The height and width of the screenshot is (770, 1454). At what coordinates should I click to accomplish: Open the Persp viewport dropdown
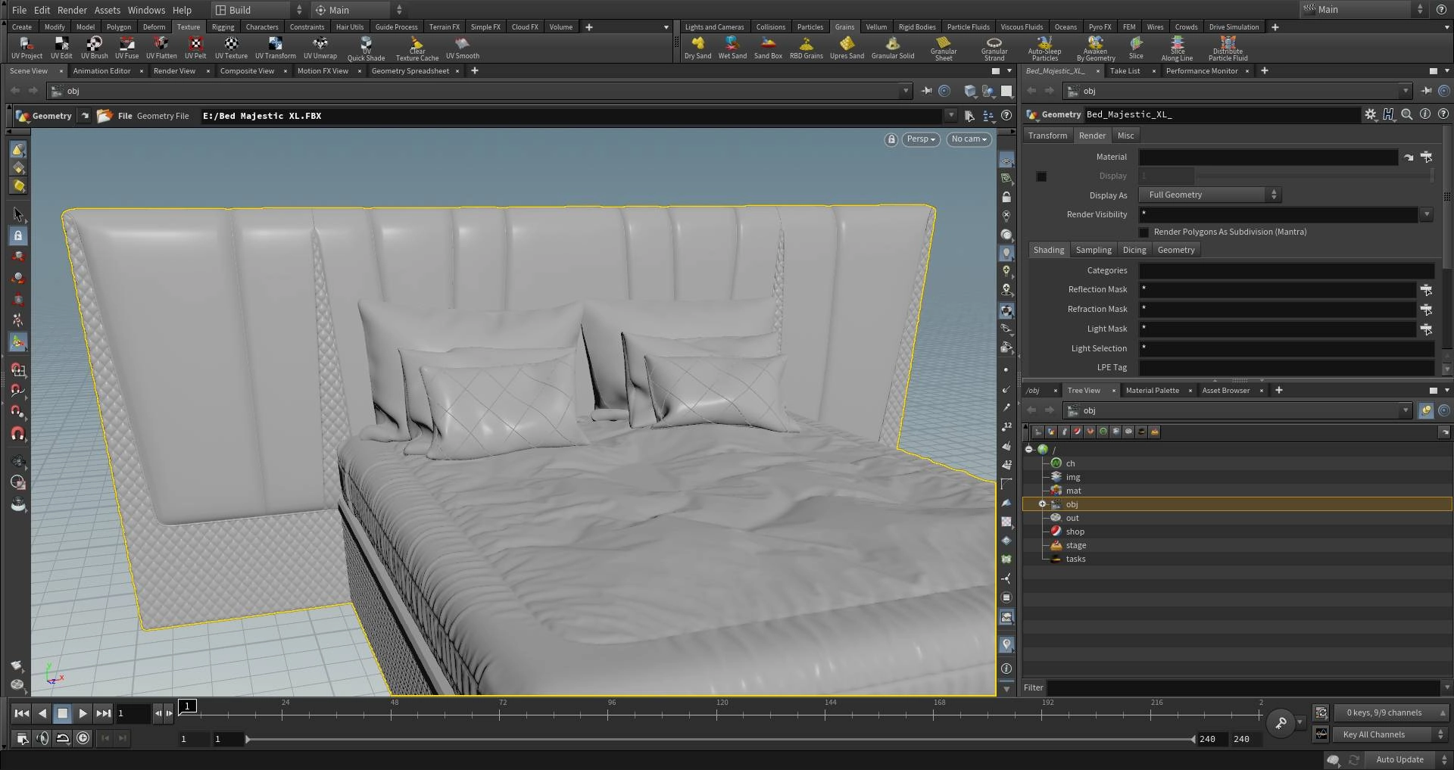click(921, 139)
